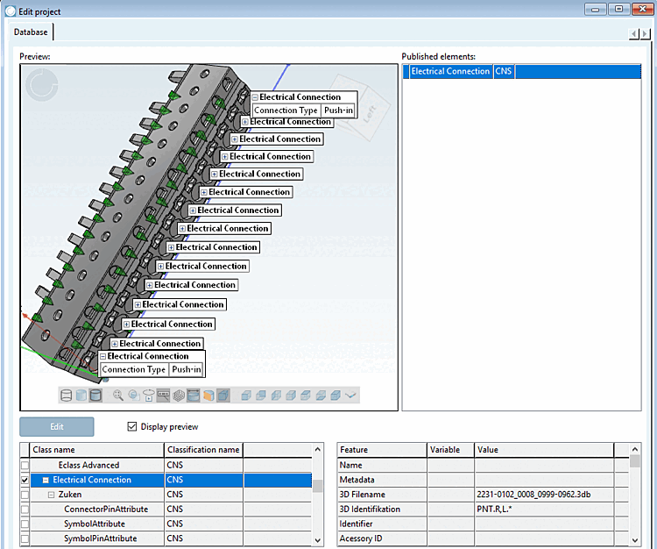657x549 pixels.
Task: Select wireframe display mode icon
Action: coord(67,396)
